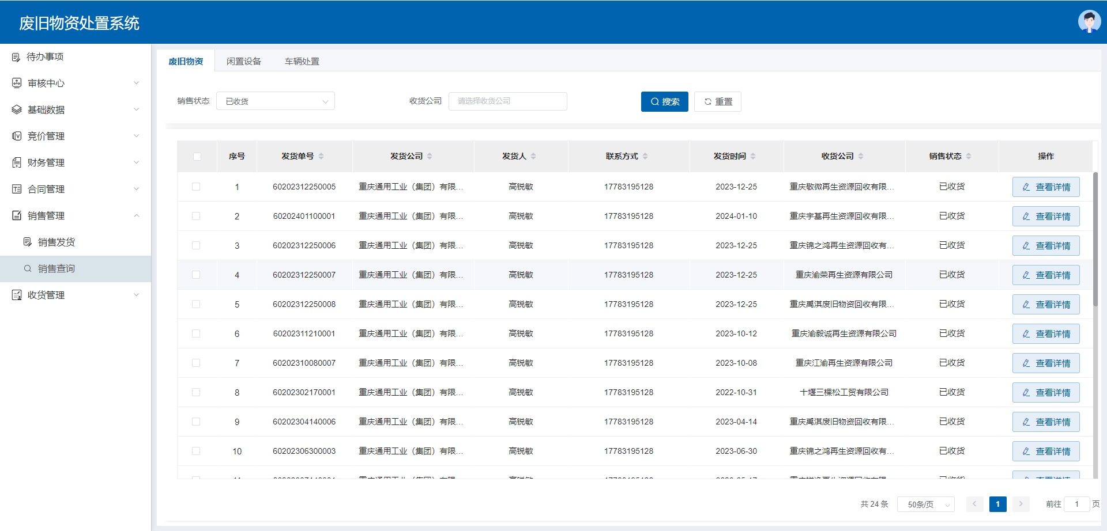Click the 待办事项 sidebar icon
Screen dimensions: 1107x531
tap(16, 57)
